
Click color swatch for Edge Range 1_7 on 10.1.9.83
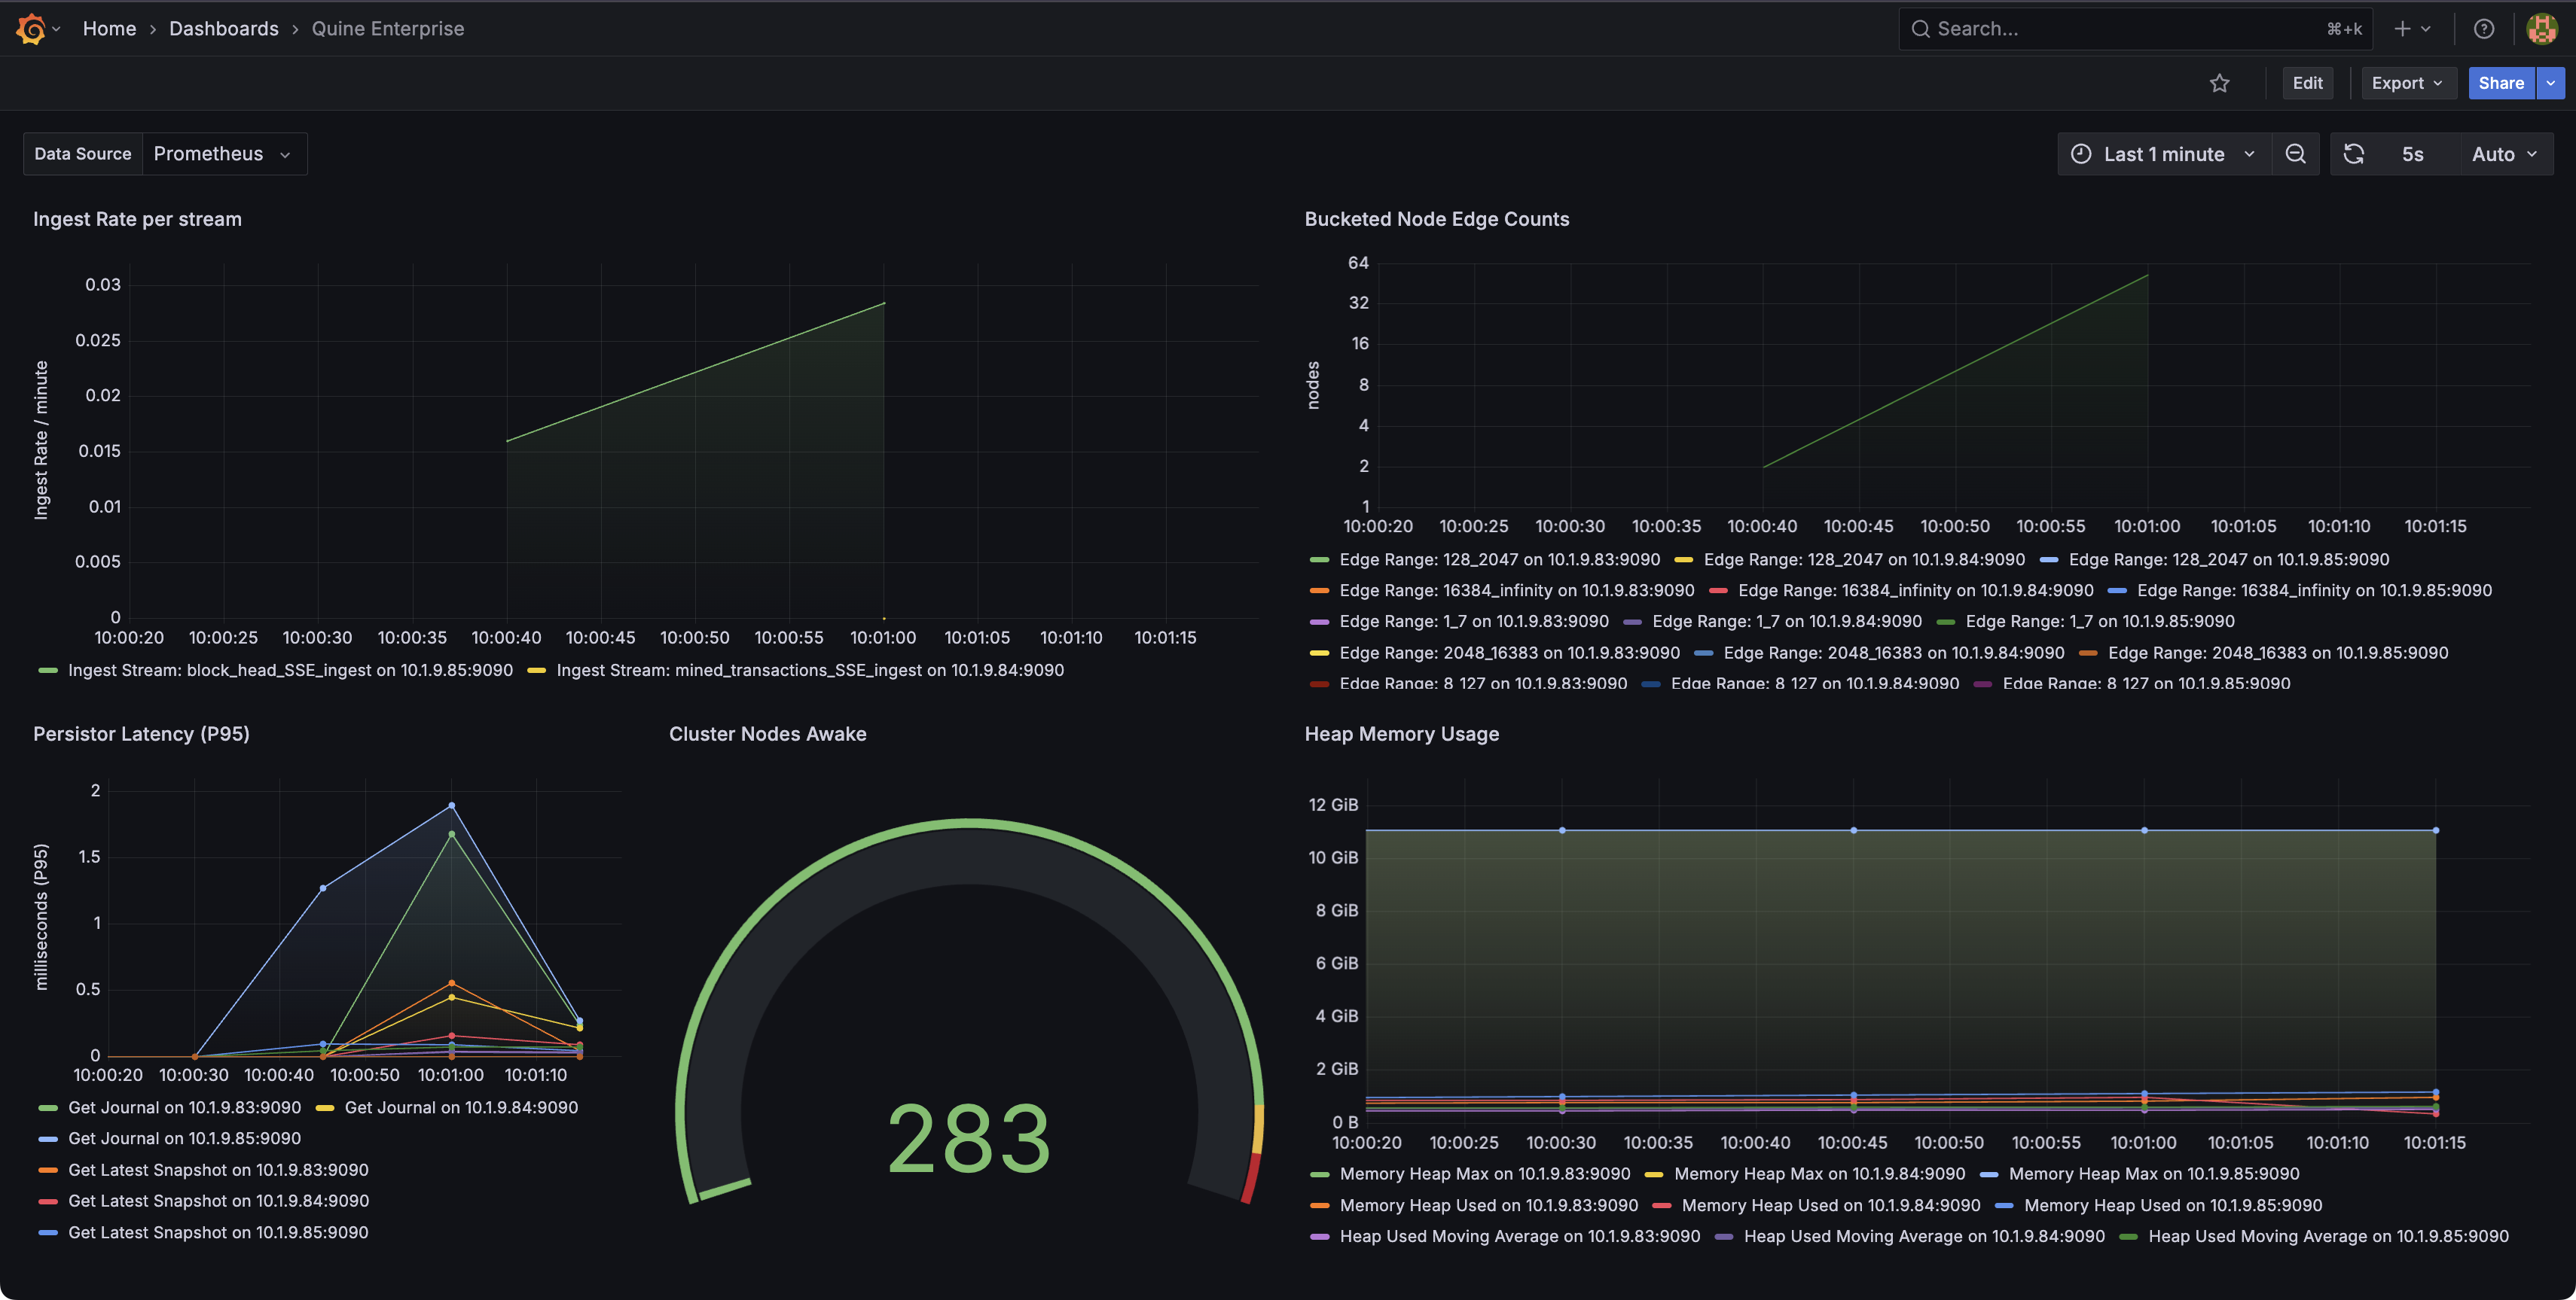[x=1319, y=622]
